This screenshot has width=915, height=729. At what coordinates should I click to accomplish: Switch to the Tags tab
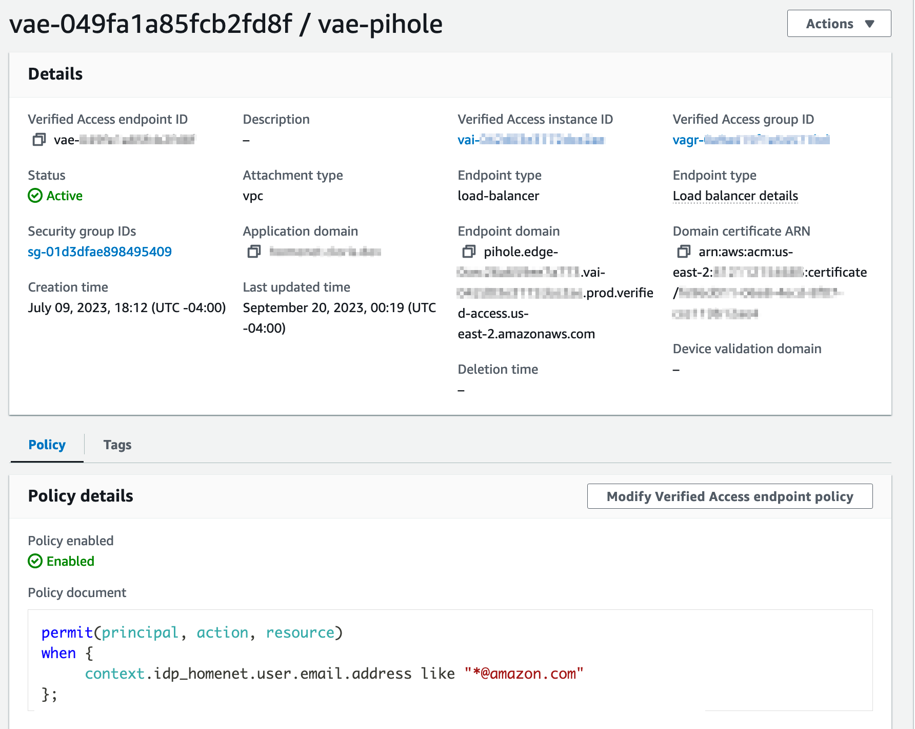[117, 445]
